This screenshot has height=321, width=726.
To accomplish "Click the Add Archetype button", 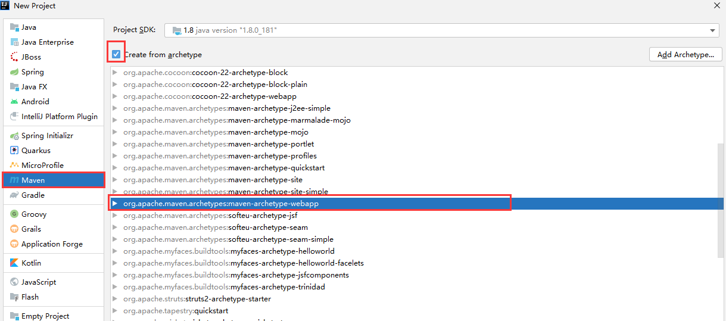I will (x=686, y=55).
